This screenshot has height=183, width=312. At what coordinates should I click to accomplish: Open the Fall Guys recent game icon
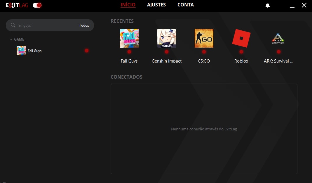[129, 38]
